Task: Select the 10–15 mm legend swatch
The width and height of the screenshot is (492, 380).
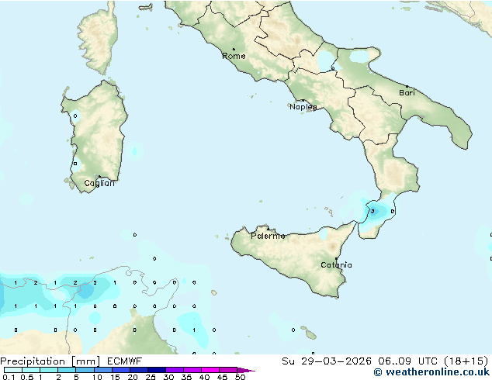Action: tap(102, 370)
